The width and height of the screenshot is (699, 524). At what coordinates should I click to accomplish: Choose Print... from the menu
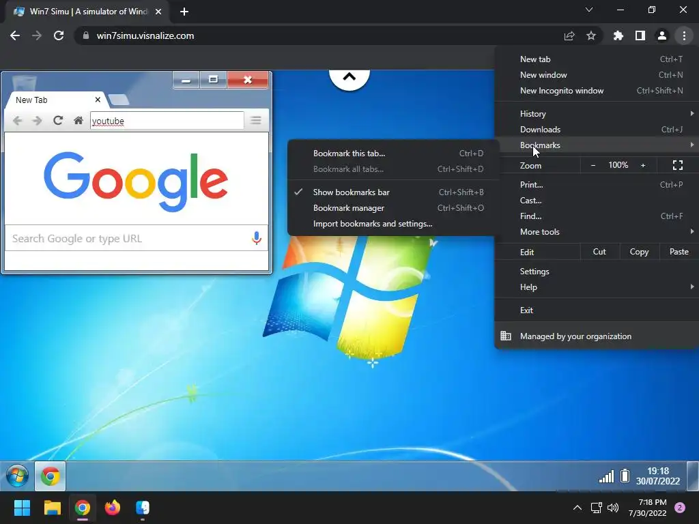tap(597, 184)
